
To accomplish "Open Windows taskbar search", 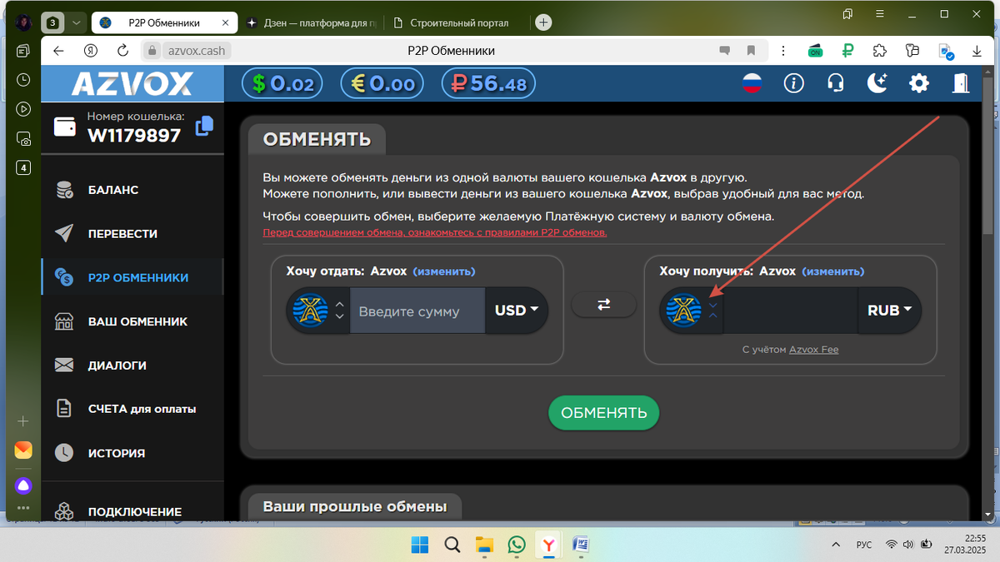I will click(x=452, y=545).
